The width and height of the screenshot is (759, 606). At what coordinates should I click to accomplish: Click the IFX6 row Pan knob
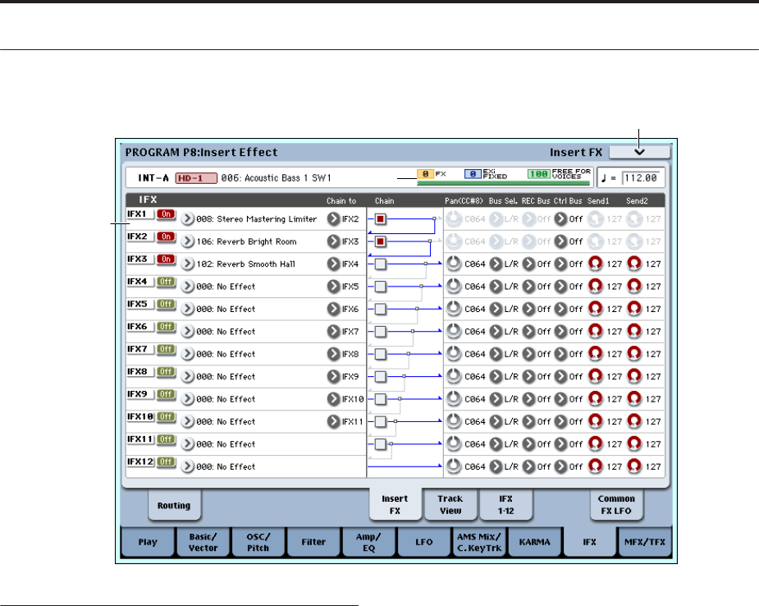coord(455,332)
